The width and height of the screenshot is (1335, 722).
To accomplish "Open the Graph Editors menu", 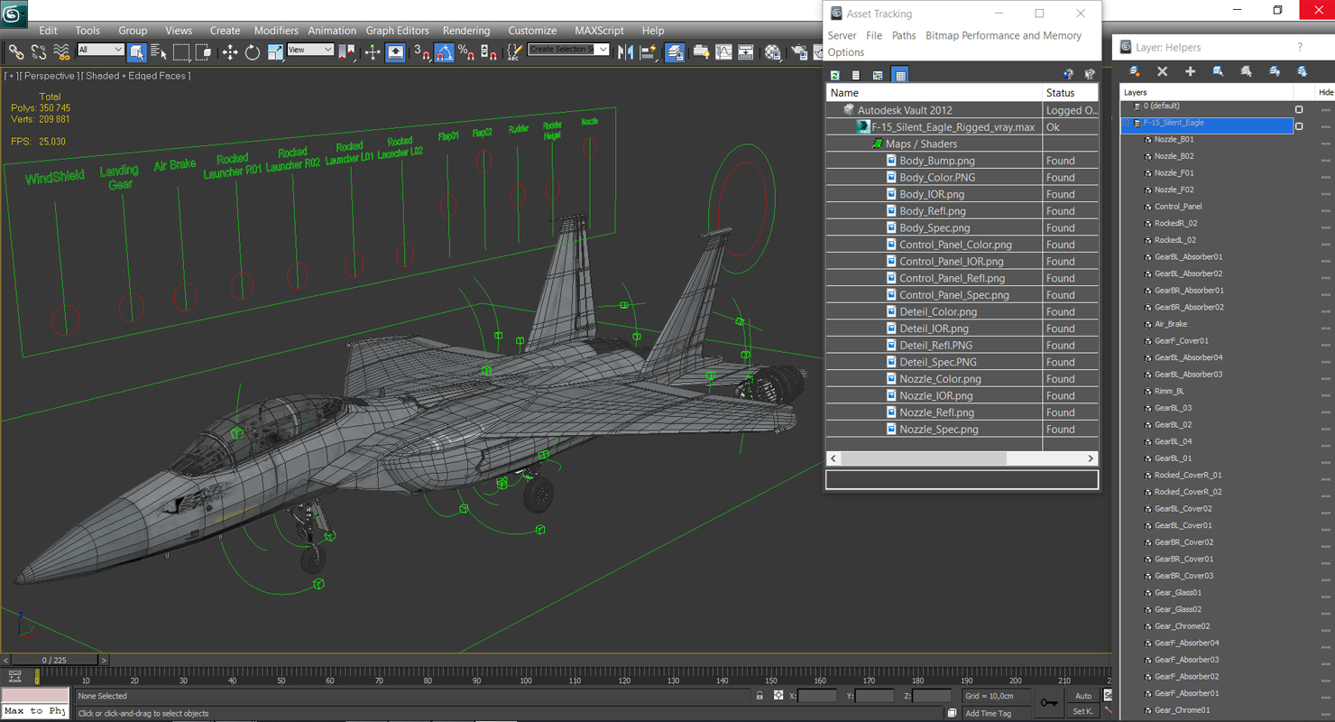I will point(397,31).
